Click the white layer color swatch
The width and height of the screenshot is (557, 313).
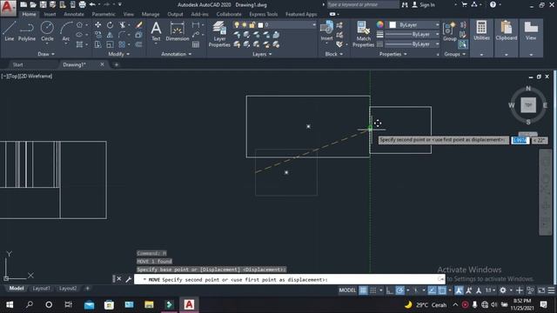[x=260, y=25]
